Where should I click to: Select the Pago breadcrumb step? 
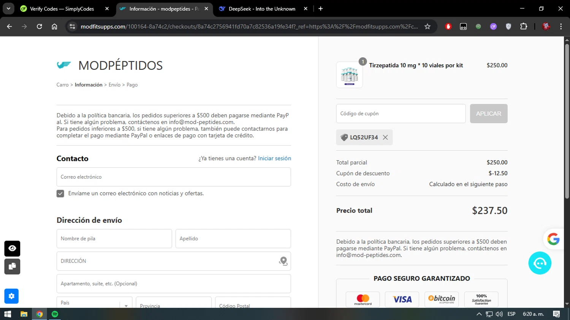point(132,85)
